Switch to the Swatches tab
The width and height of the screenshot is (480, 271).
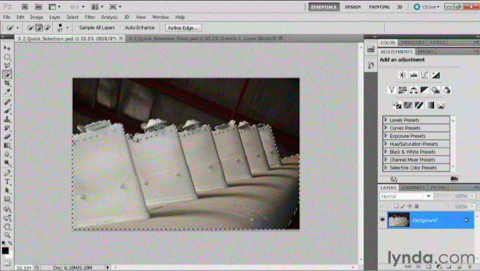coord(412,42)
